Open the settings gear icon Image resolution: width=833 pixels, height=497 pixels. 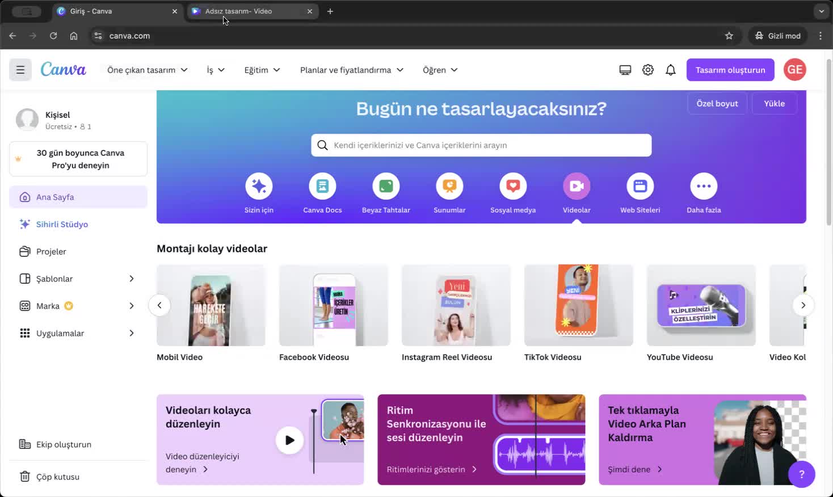[647, 70]
